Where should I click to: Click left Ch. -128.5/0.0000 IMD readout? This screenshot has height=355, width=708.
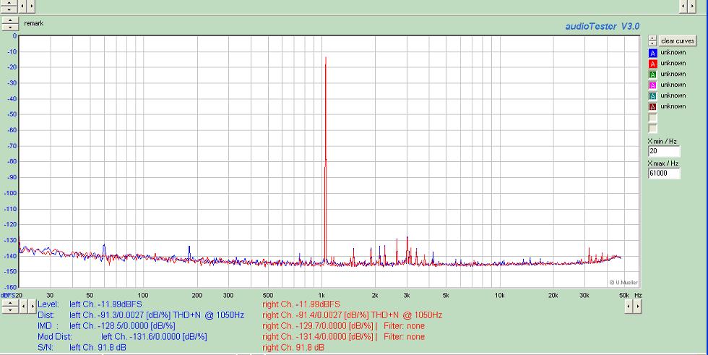(122, 326)
